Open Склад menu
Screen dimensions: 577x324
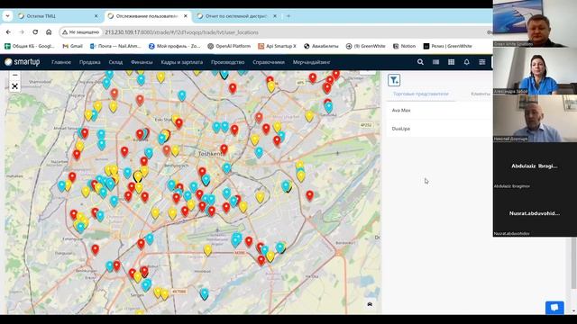click(x=115, y=62)
